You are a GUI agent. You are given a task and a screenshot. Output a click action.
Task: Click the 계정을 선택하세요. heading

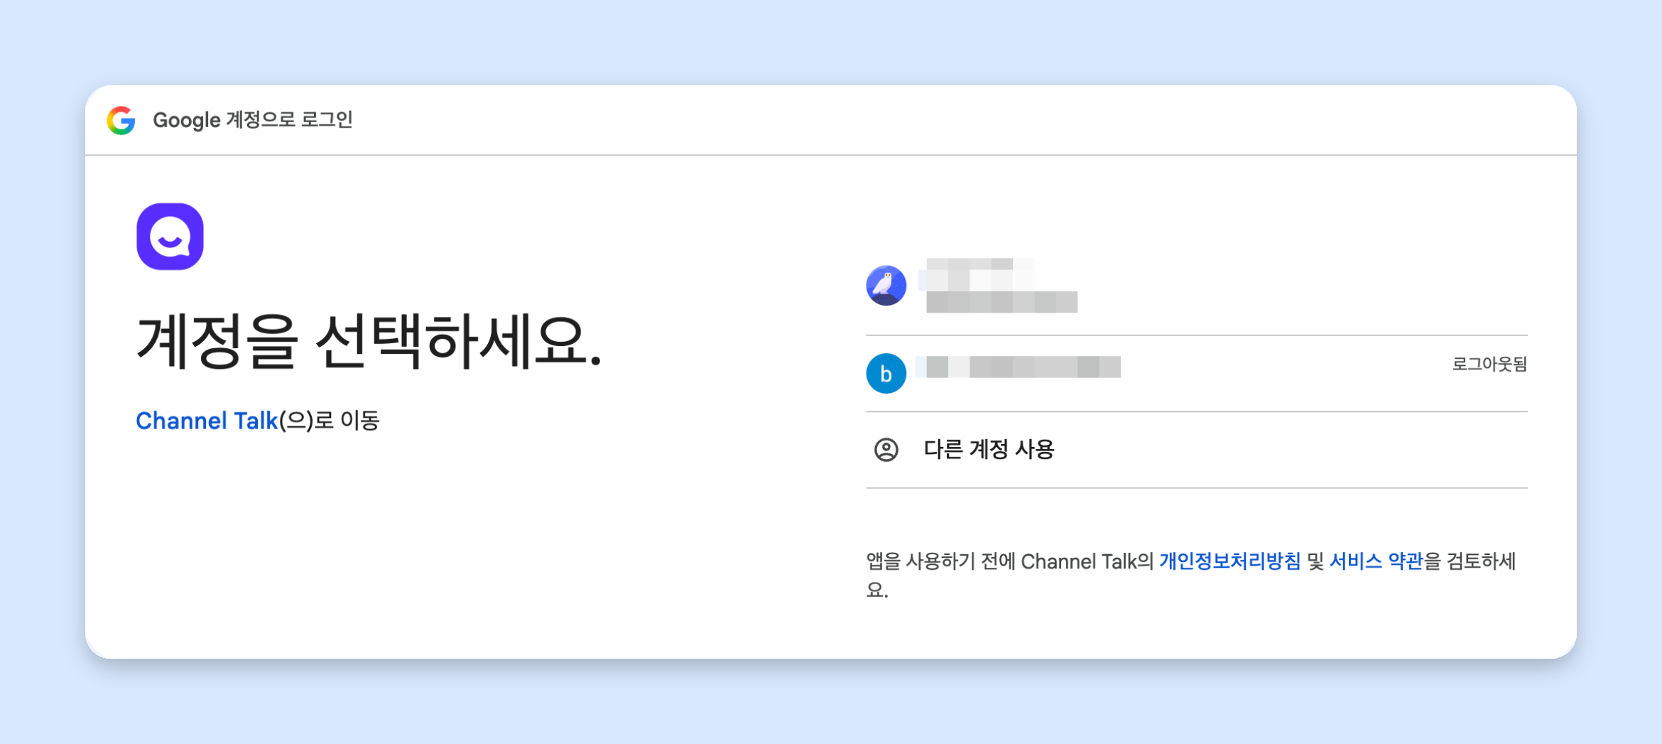pyautogui.click(x=369, y=342)
